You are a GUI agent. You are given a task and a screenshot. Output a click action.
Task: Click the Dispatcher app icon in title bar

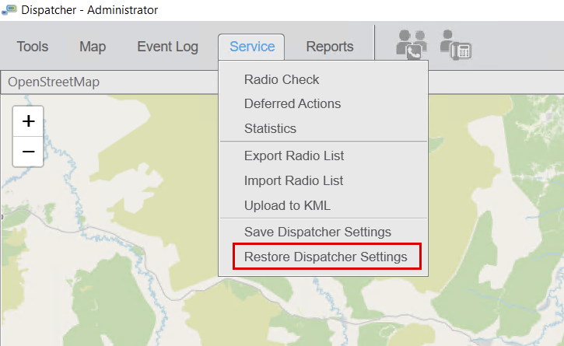[9, 10]
